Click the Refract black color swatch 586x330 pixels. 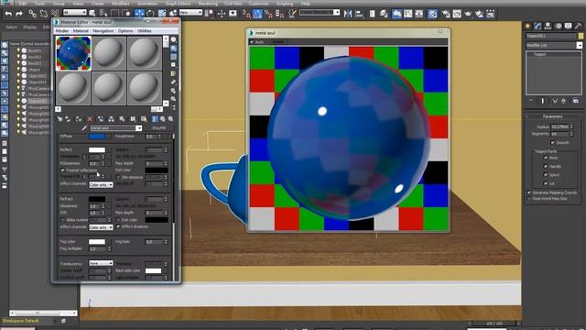click(97, 199)
